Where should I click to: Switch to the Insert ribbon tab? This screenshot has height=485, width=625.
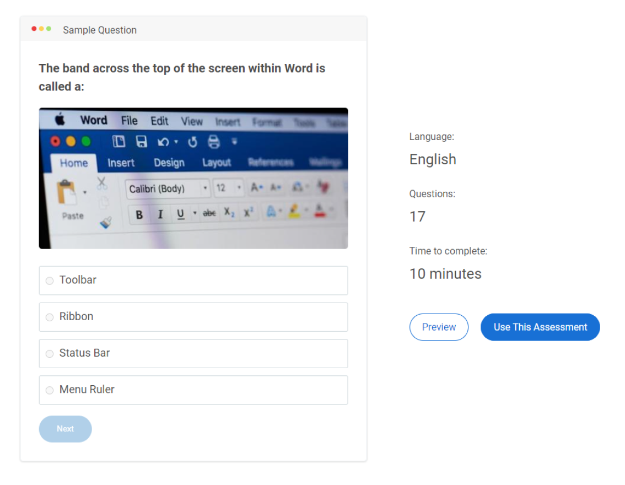point(121,163)
